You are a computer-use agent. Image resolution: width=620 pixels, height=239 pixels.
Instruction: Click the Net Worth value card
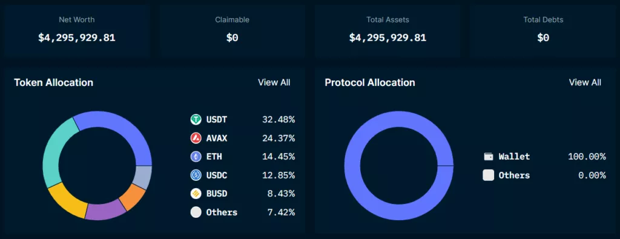tap(77, 31)
